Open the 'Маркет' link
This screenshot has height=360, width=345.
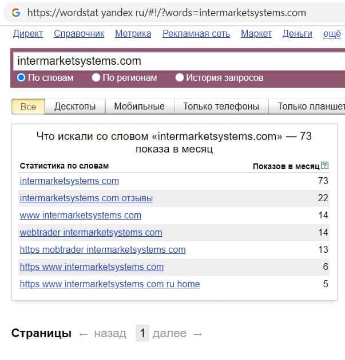pyautogui.click(x=256, y=34)
